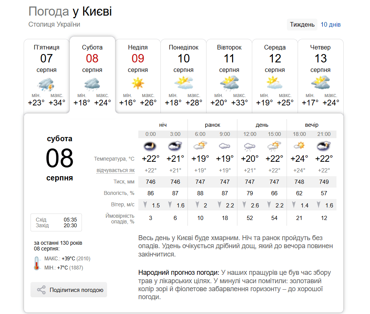Click the share icon beside Поділитися погодою
This screenshot has height=314, width=370.
[x=41, y=290]
